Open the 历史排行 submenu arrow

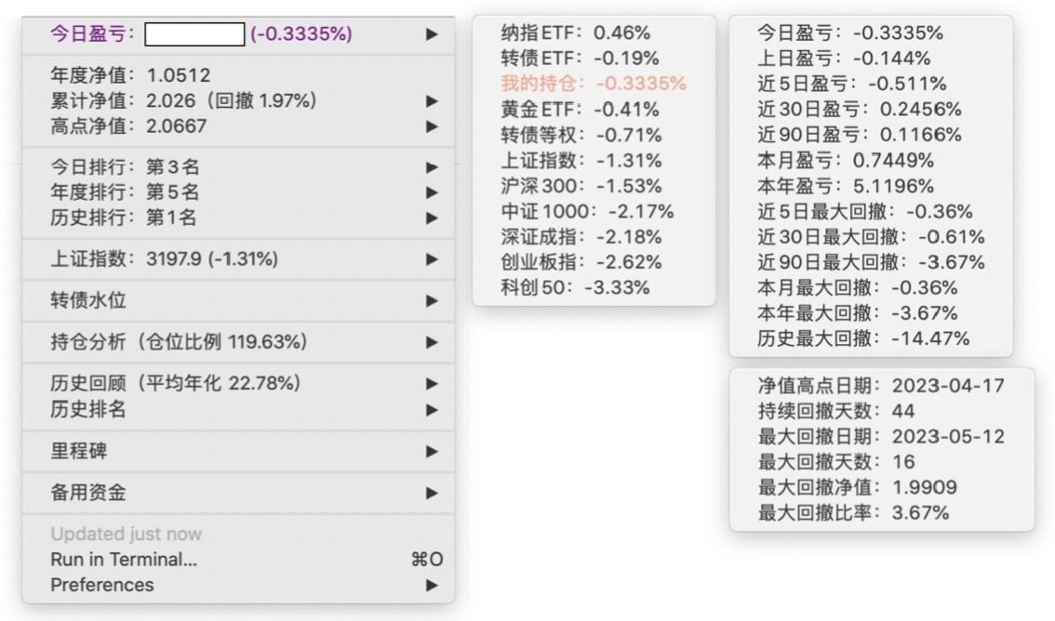click(431, 218)
